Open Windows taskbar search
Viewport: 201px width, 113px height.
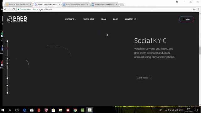10,110
